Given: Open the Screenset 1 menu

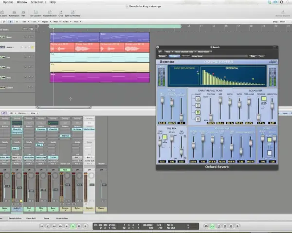Looking at the screenshot, I should 38,2.
